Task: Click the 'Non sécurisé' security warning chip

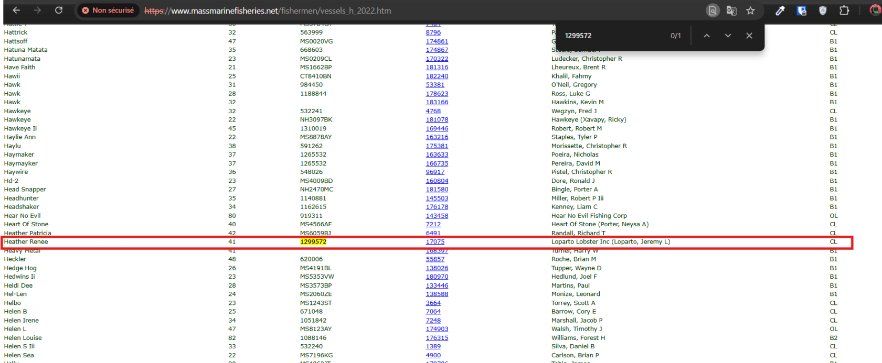Action: [x=108, y=10]
